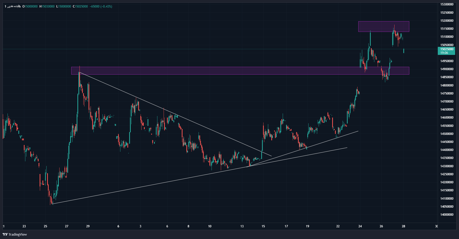Click the 14000000 price axis label
The width and height of the screenshot is (459, 239).
tap(447, 215)
